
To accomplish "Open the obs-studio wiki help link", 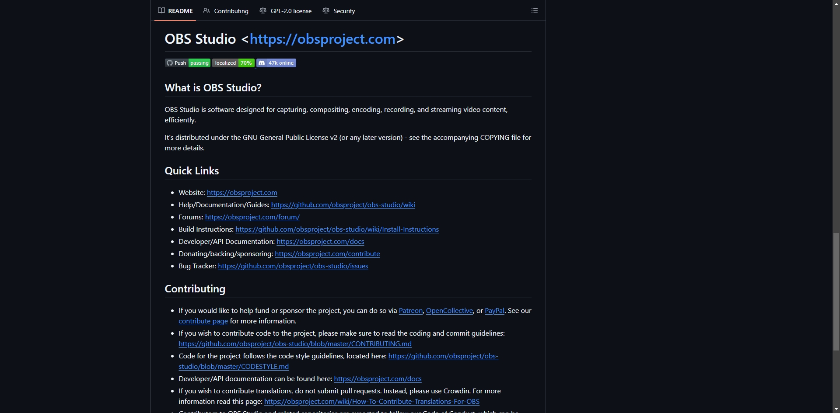I will [x=343, y=205].
